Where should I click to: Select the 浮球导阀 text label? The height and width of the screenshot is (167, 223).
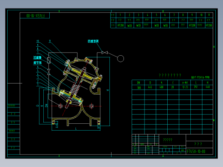(x=93, y=41)
